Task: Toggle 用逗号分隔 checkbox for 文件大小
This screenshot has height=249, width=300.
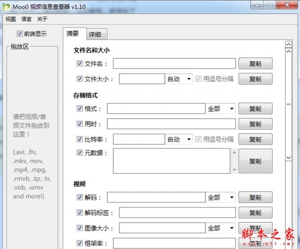Action: coord(198,78)
